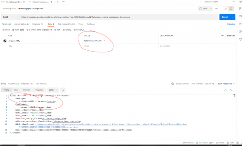Click the network globe icon near Status
The image size is (242, 146).
pos(173,84)
